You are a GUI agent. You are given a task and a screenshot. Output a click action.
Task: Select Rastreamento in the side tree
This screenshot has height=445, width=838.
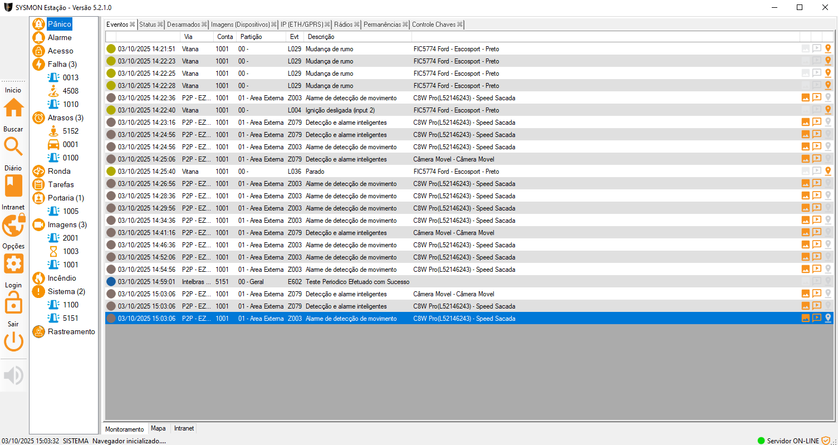(71, 331)
